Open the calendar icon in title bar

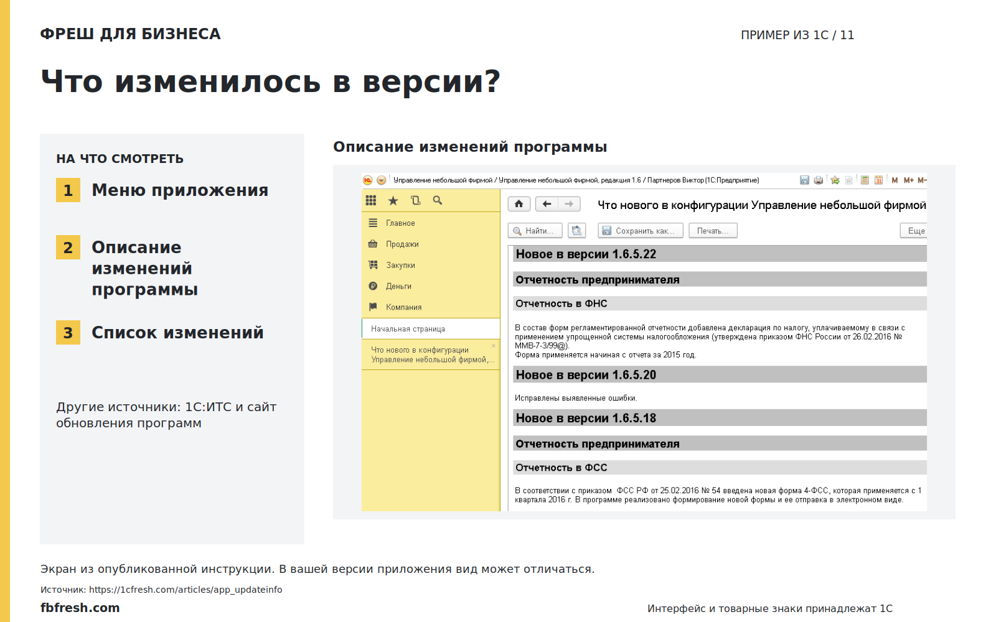pos(878,180)
